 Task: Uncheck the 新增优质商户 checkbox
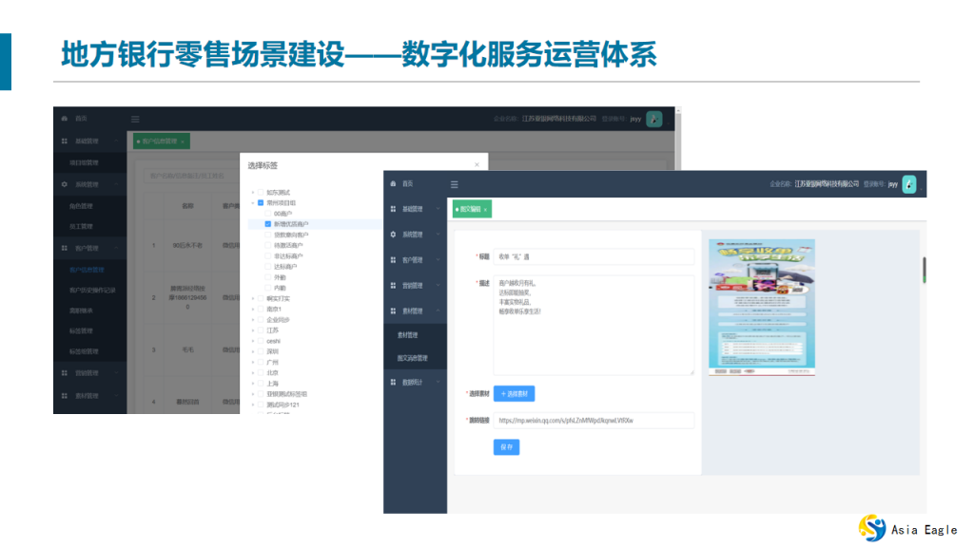[x=267, y=224]
